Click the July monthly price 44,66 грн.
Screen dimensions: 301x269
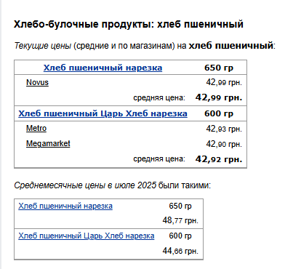[x=180, y=251]
